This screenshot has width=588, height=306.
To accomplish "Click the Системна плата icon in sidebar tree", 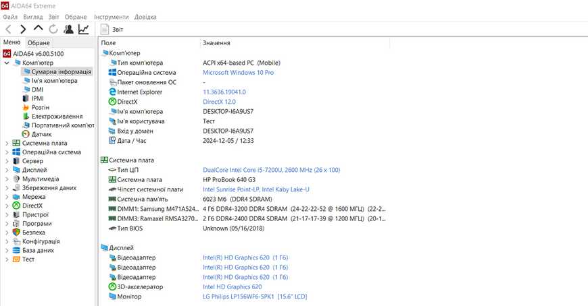I will (x=16, y=143).
